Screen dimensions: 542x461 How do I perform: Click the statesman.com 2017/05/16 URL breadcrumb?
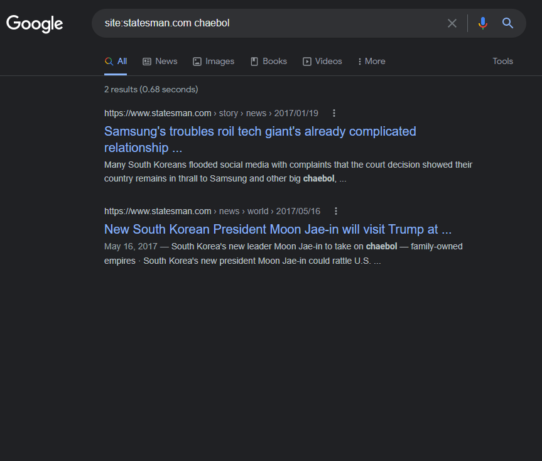(x=212, y=211)
